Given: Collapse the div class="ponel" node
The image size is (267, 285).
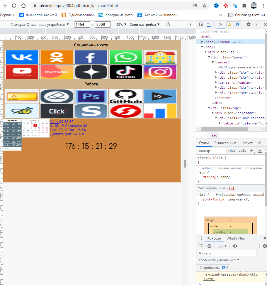Looking at the screenshot, I should click(x=209, y=57).
